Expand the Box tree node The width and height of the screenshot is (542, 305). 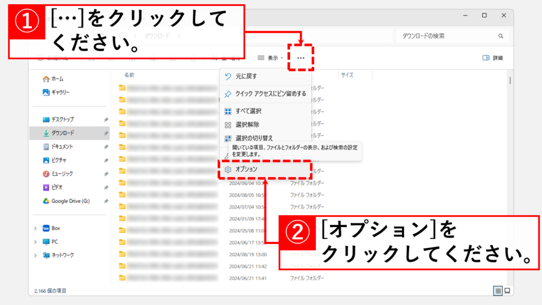coord(35,228)
